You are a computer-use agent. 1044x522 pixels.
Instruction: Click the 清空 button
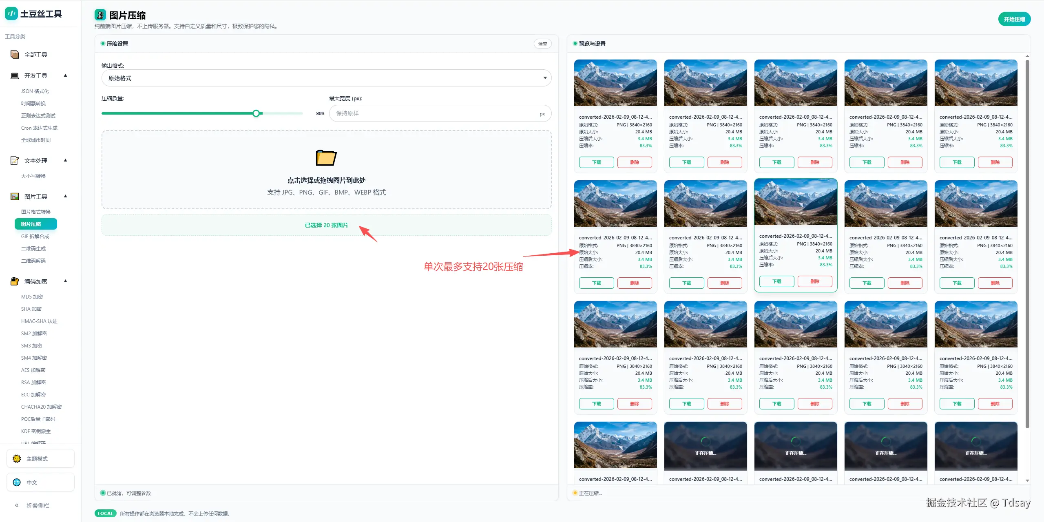pyautogui.click(x=542, y=44)
